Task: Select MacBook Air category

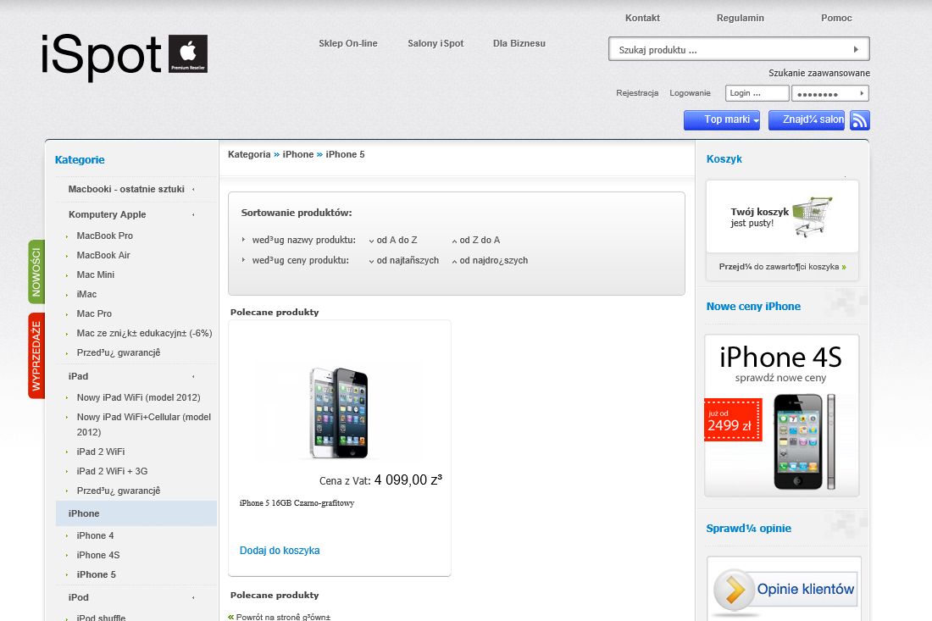Action: [x=103, y=256]
